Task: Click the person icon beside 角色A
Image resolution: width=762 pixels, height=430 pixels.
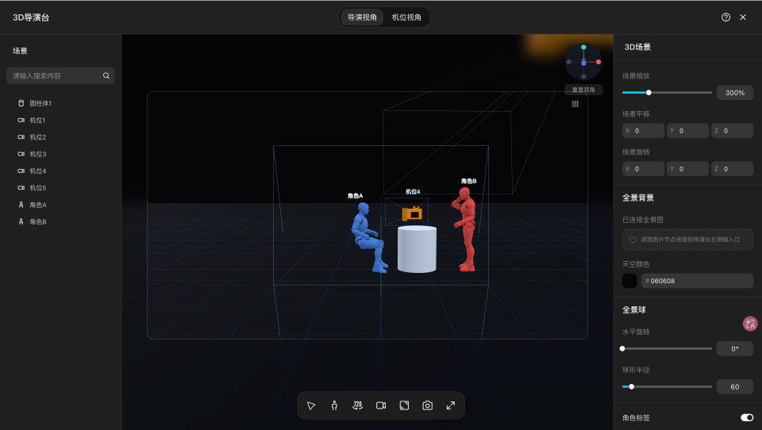Action: point(21,205)
